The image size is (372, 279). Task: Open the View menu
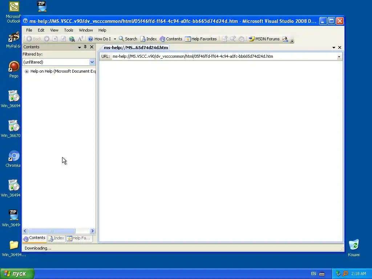[54, 30]
